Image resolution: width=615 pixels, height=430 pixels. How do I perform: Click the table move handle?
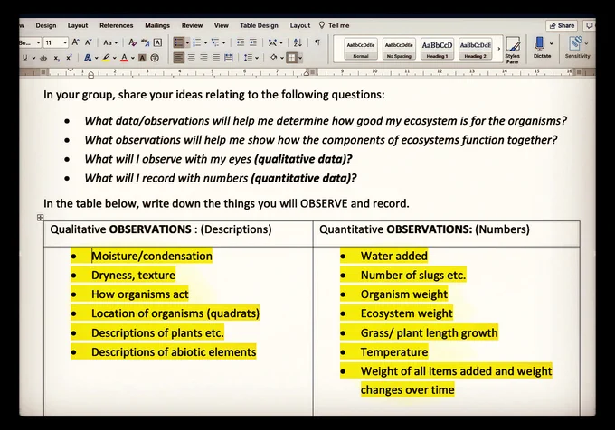click(x=40, y=218)
